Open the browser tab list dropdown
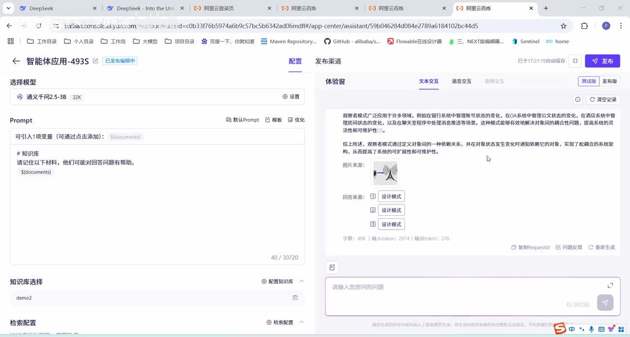The height and width of the screenshot is (337, 630). (8, 8)
